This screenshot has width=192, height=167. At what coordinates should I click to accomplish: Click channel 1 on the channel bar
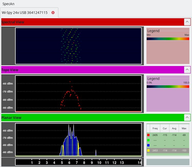[32, 163]
